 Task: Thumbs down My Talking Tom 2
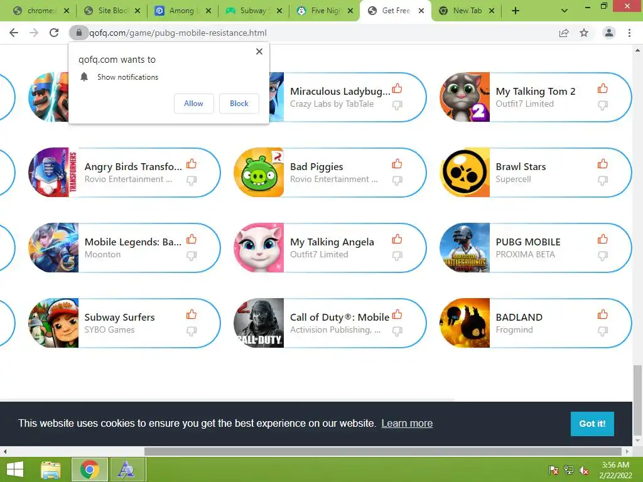[x=602, y=105]
